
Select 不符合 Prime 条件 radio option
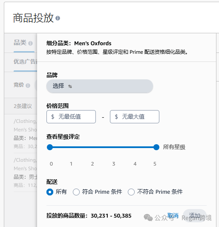tap(131, 192)
